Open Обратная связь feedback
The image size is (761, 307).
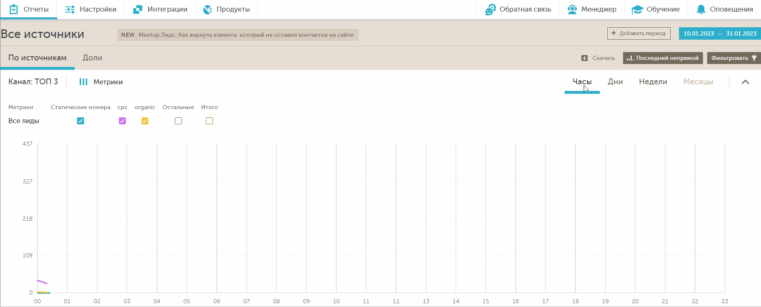pos(518,9)
